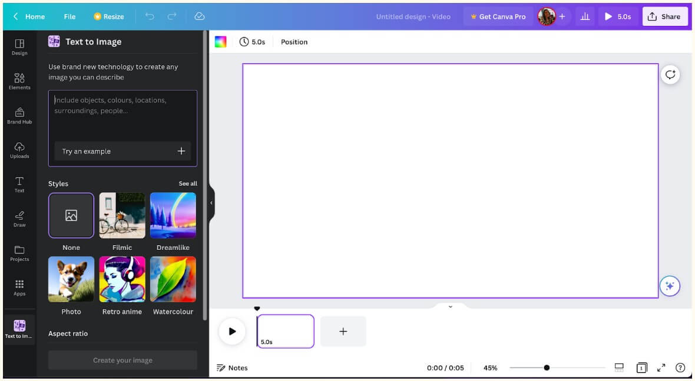Select the Filmic style thumbnail
This screenshot has width=695, height=381.
click(122, 215)
